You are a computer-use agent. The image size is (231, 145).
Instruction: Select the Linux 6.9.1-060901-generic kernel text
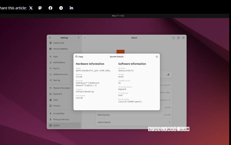point(130,102)
